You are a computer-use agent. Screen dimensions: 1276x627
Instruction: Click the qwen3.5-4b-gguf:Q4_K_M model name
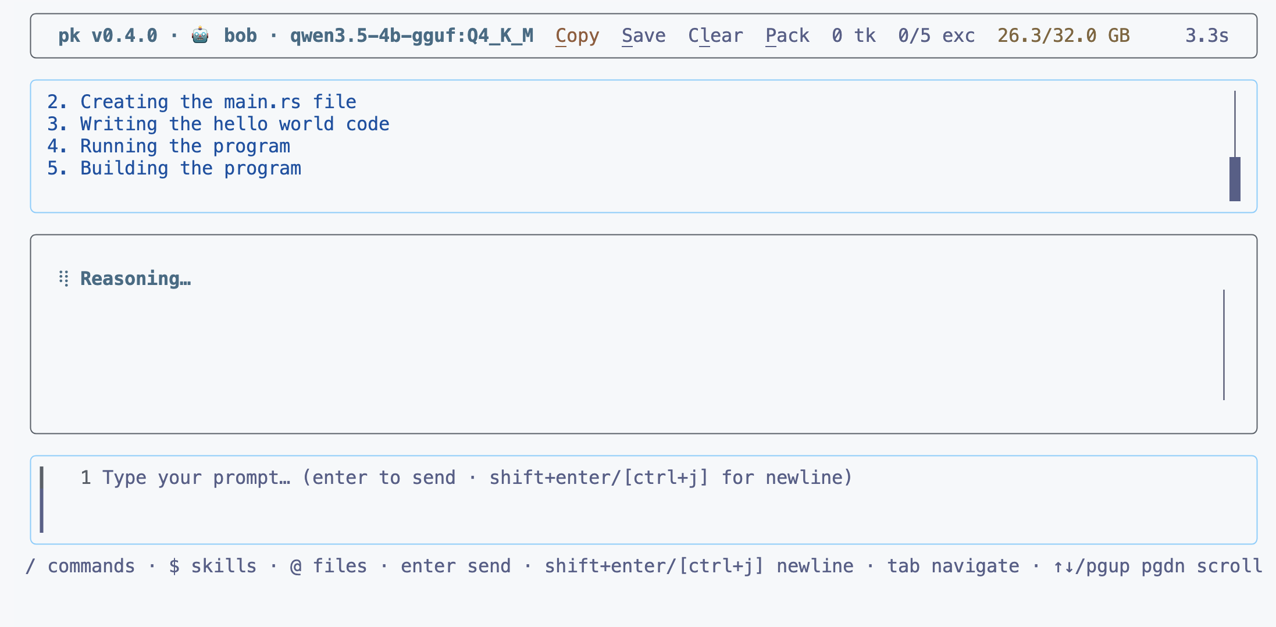[412, 36]
